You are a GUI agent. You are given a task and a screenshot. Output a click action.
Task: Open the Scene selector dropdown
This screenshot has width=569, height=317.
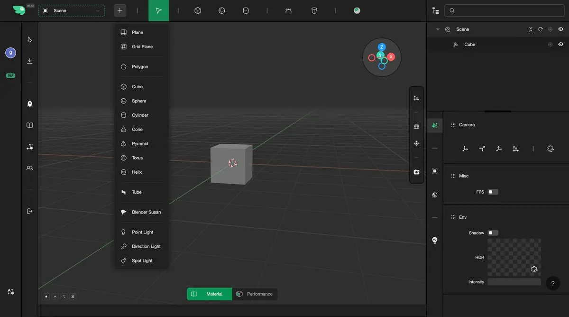point(72,10)
